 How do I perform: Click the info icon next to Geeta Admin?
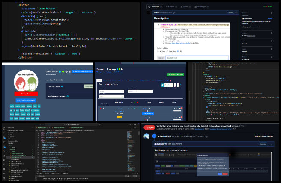click(60, 71)
